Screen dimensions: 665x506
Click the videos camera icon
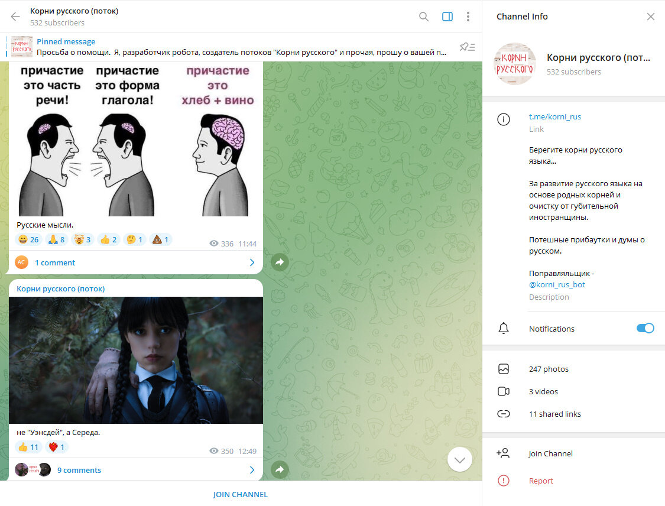504,391
